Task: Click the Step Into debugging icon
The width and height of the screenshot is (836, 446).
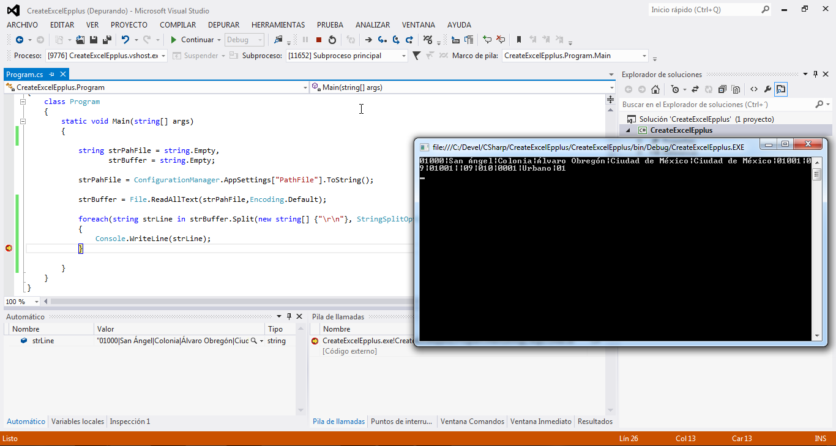Action: click(x=383, y=40)
